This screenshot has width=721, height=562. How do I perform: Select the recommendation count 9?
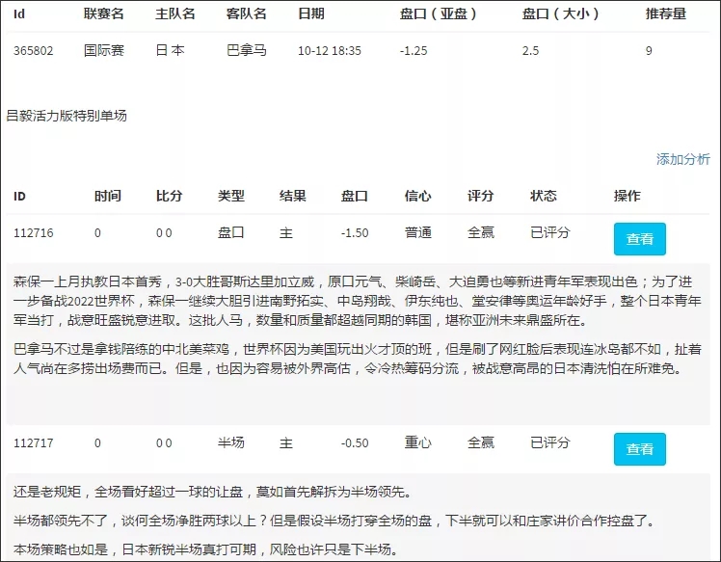(649, 50)
